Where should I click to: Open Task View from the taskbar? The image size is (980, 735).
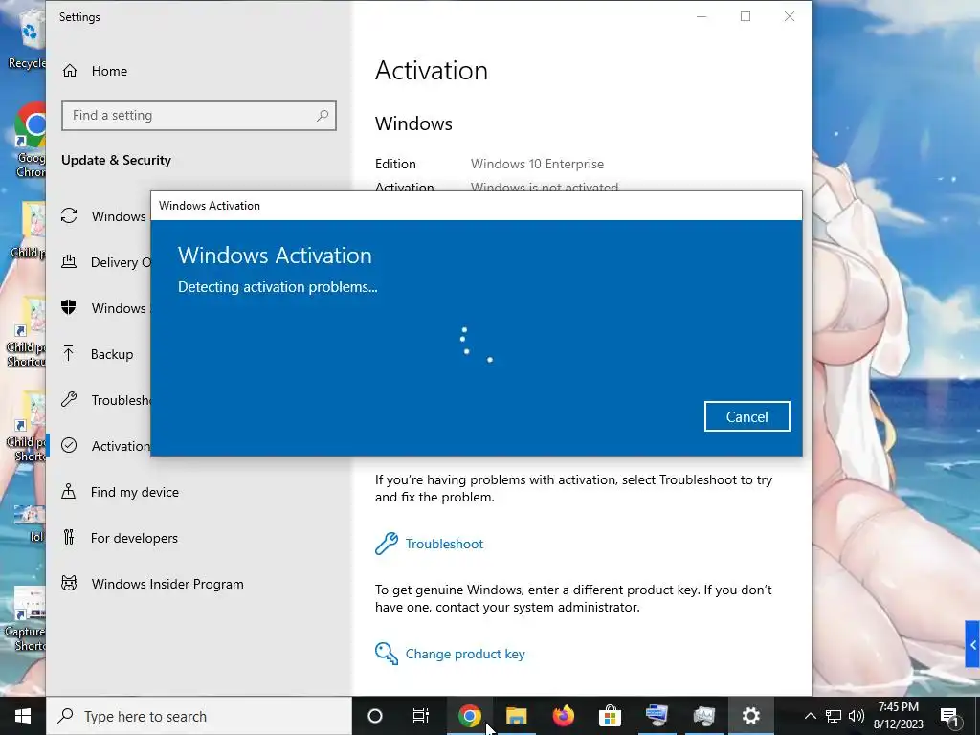click(x=421, y=716)
